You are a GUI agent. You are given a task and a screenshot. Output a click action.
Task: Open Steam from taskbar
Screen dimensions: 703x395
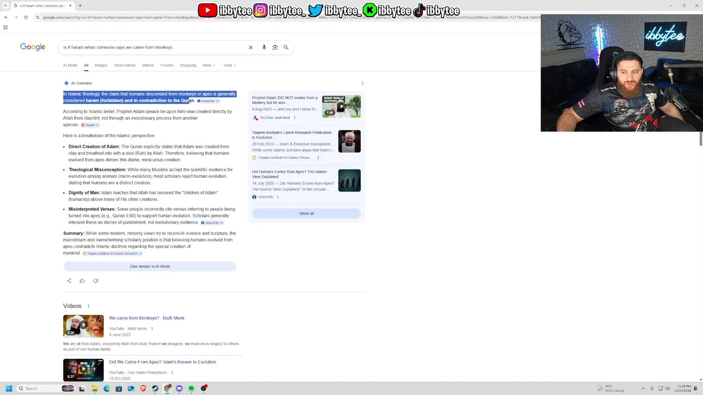(x=155, y=388)
